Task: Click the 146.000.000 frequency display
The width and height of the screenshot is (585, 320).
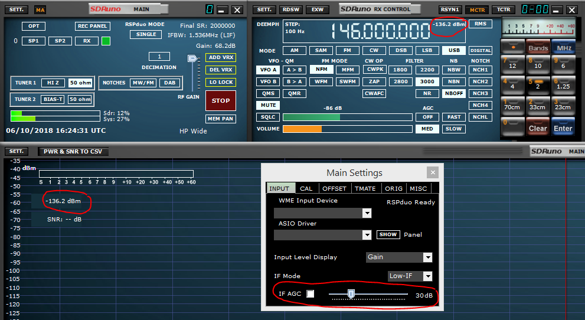Action: 380,31
